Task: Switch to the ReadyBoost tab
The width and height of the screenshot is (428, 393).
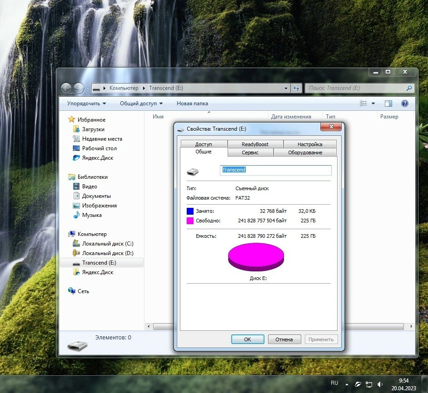Action: pos(255,144)
